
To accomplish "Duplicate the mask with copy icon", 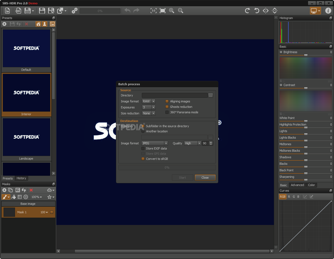I will (x=10, y=190).
